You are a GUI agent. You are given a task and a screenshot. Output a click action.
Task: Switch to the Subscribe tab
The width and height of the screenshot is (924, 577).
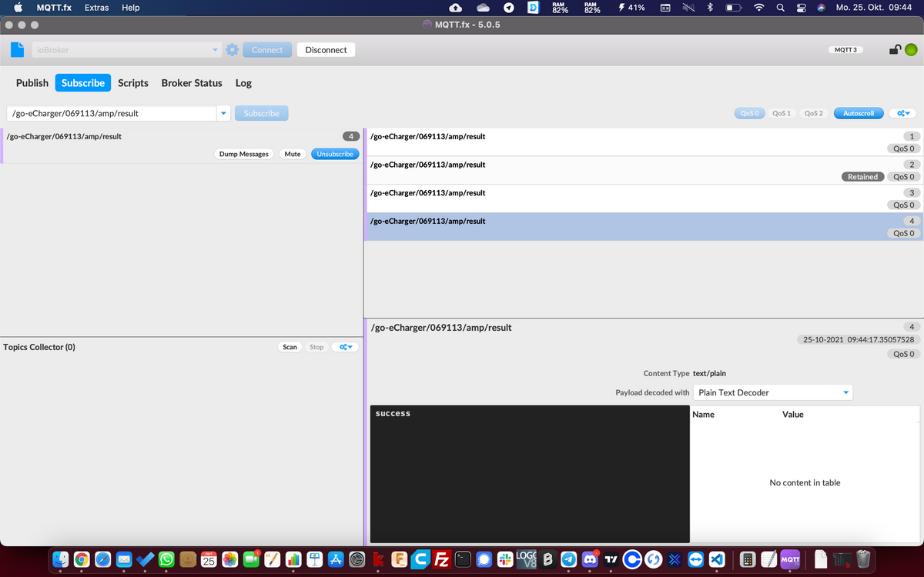pyautogui.click(x=83, y=83)
